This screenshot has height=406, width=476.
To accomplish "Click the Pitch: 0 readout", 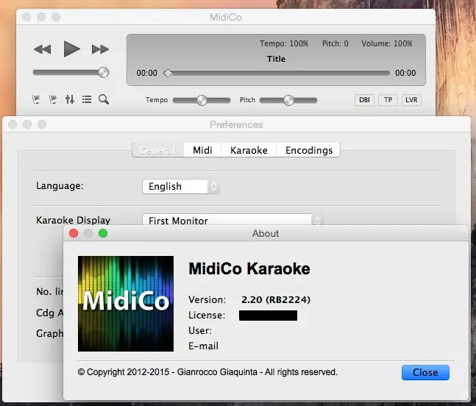I will 335,43.
